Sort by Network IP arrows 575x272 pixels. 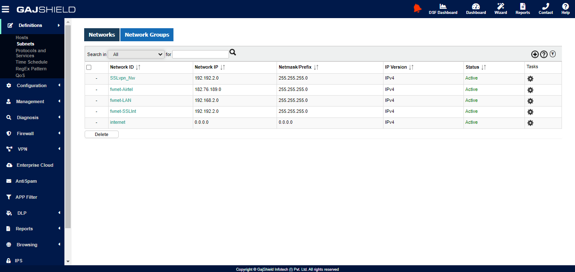(x=223, y=67)
